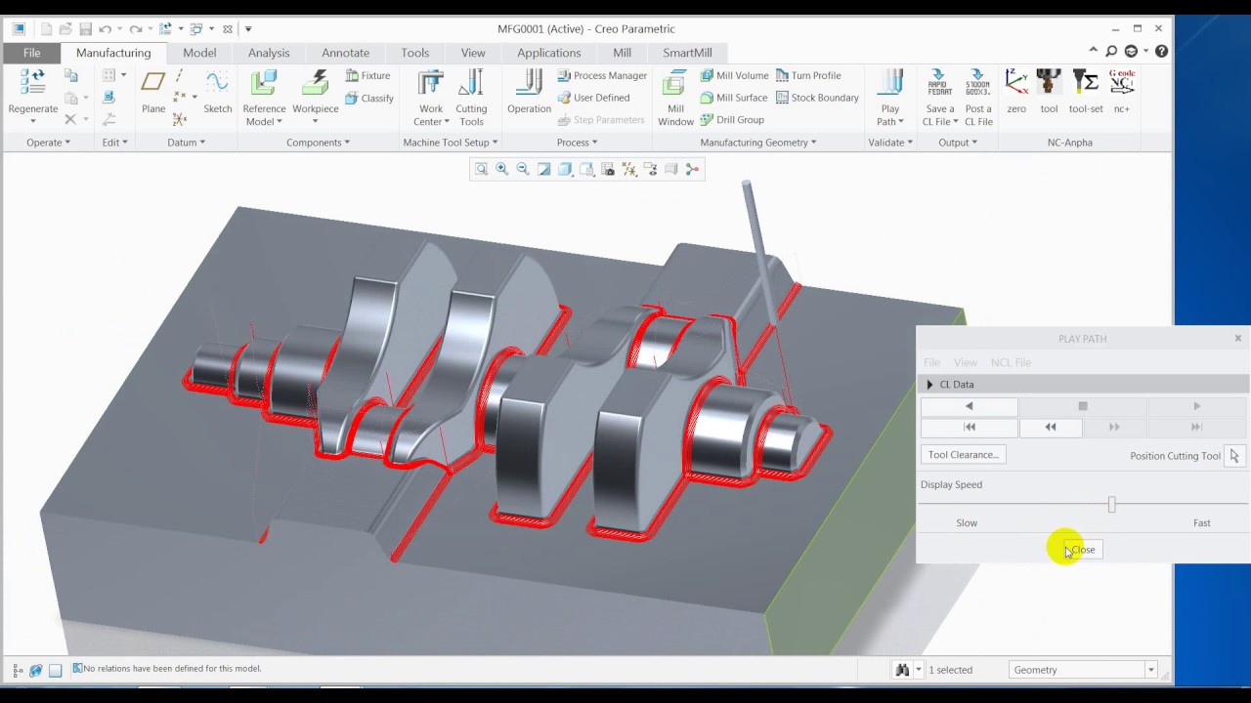Click the Tool Clearance button
The height and width of the screenshot is (703, 1251).
point(964,455)
